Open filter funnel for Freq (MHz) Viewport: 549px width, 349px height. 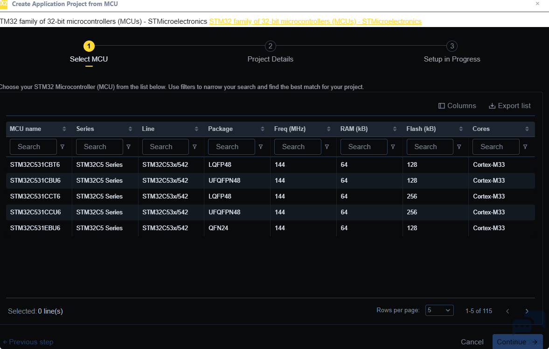[x=327, y=147]
